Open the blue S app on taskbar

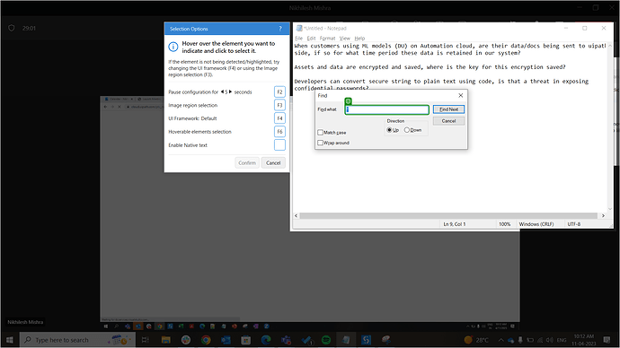point(366,340)
